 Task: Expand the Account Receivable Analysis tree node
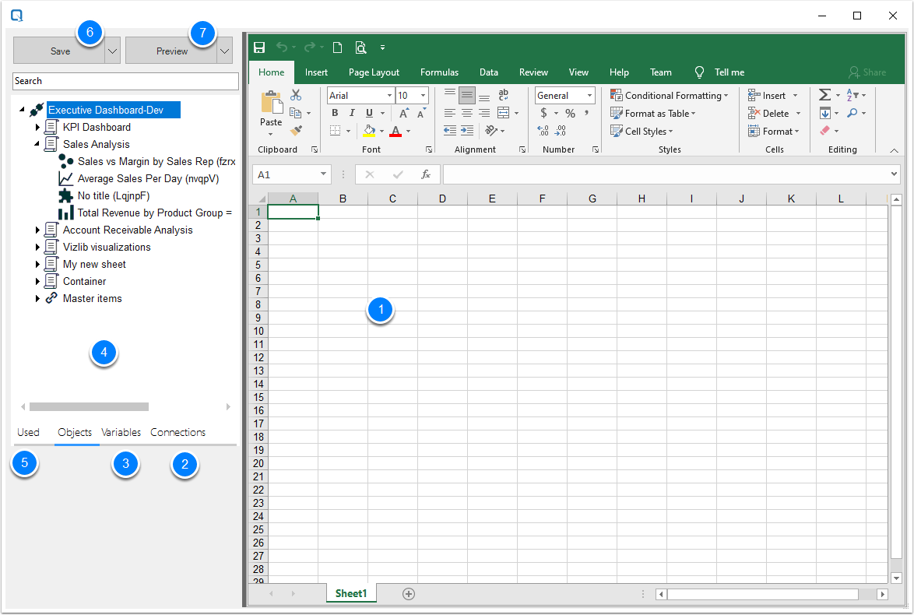point(37,230)
